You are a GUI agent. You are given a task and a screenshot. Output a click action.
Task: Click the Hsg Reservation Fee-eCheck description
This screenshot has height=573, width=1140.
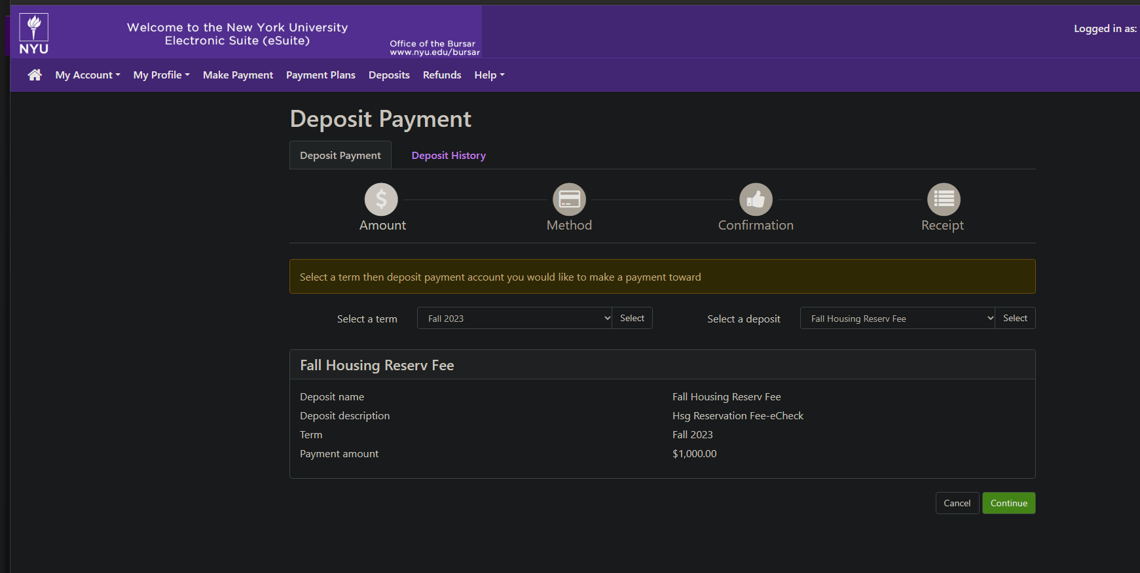pyautogui.click(x=738, y=416)
